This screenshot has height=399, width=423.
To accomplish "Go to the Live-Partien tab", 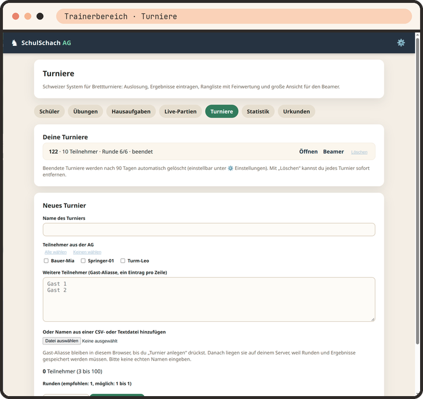I will [x=180, y=111].
